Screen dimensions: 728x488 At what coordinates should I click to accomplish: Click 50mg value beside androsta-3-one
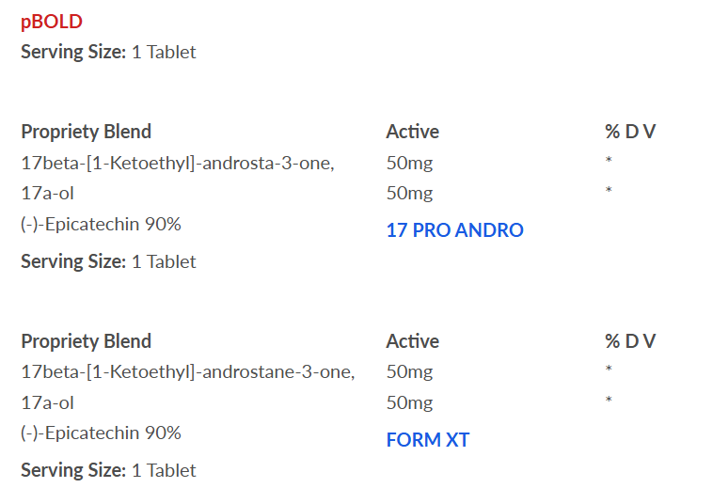point(409,163)
